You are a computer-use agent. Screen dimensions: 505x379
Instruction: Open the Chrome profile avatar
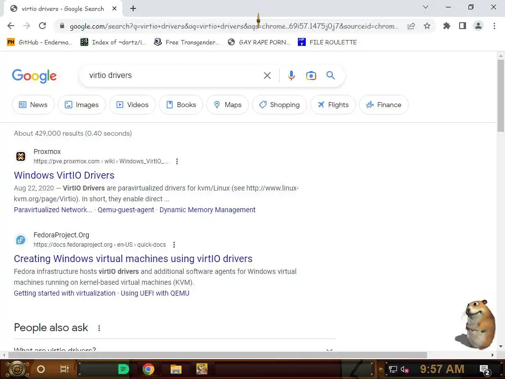click(478, 26)
